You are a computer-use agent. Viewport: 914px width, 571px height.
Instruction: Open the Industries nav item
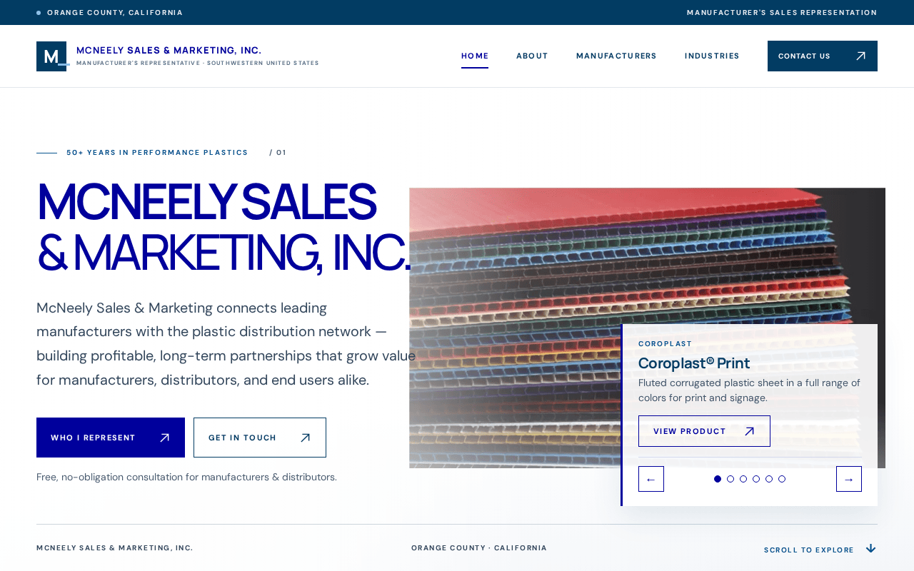coord(712,56)
